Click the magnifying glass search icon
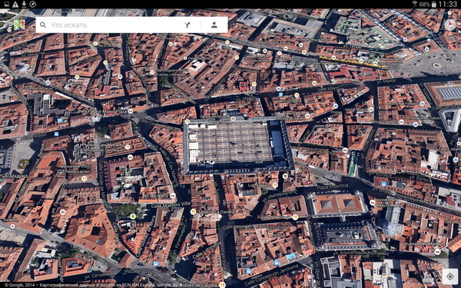 pos(43,25)
